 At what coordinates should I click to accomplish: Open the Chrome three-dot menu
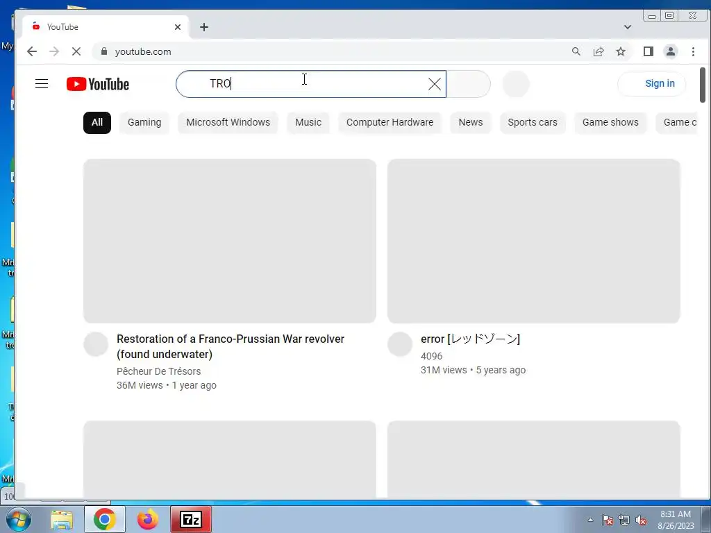coord(694,51)
